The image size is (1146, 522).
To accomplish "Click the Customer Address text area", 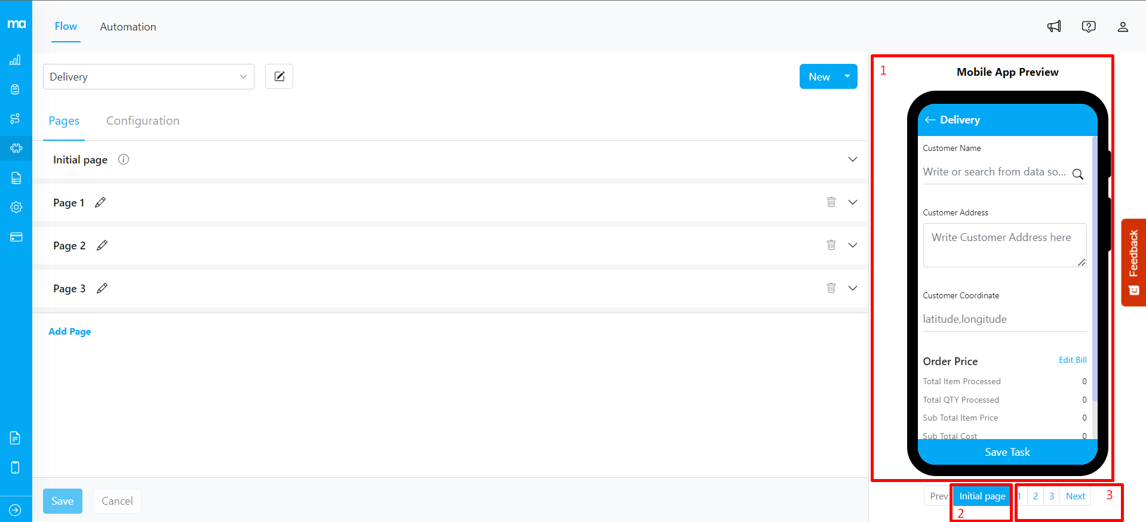I will 1004,245.
